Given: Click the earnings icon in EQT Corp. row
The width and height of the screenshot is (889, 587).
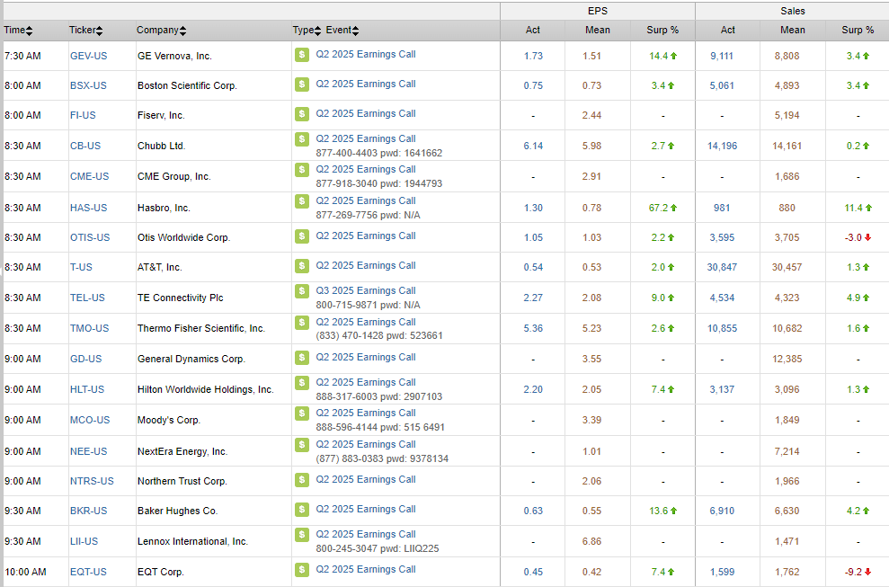Looking at the screenshot, I should pos(302,569).
